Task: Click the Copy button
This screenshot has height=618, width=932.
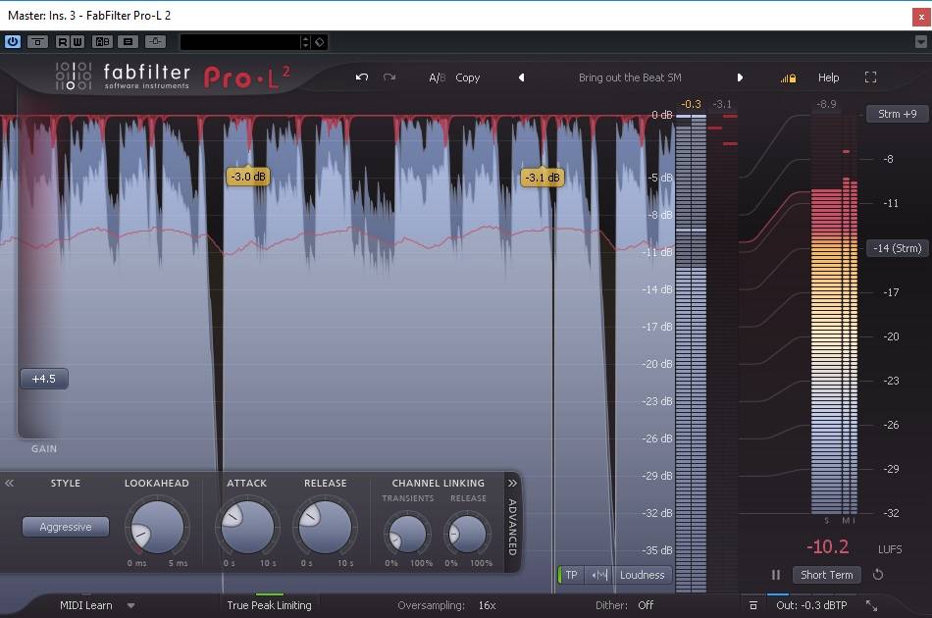Action: tap(468, 77)
